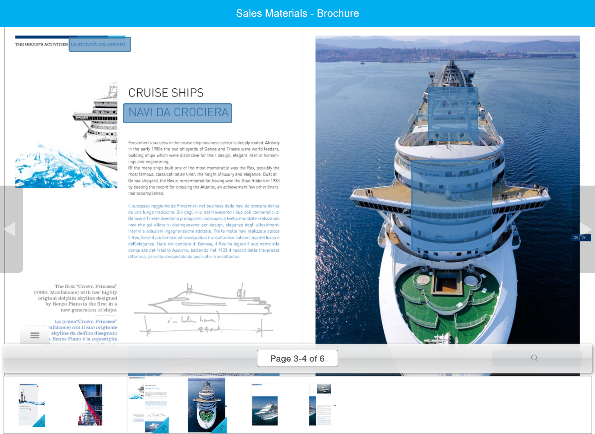Go to the previous page with left arrow
595x434 pixels.
click(10, 229)
